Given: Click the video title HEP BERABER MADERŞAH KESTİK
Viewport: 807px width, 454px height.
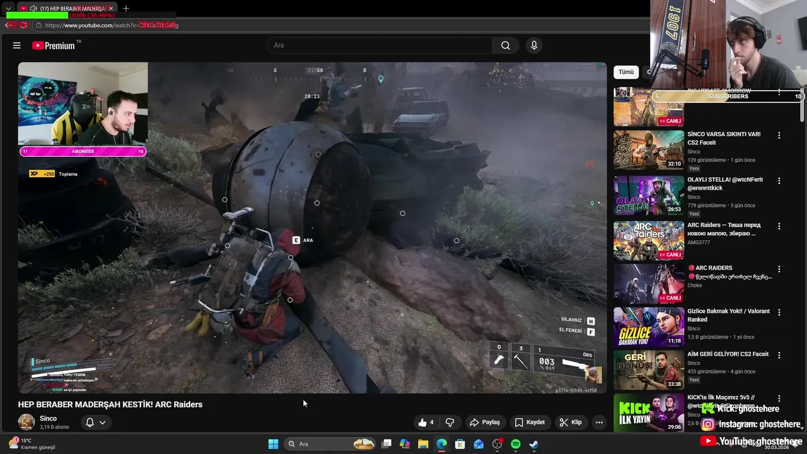Looking at the screenshot, I should [110, 405].
